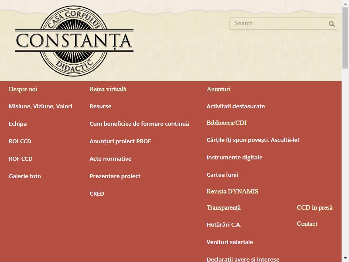This screenshot has width=349, height=262.
Task: Click the vertical scrollbar thumb
Action: point(346,38)
